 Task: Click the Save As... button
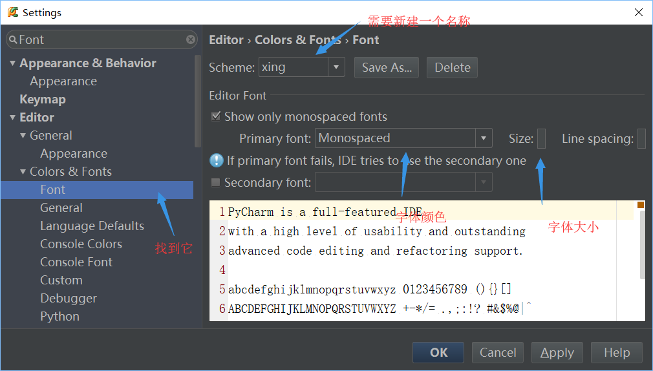coord(387,67)
